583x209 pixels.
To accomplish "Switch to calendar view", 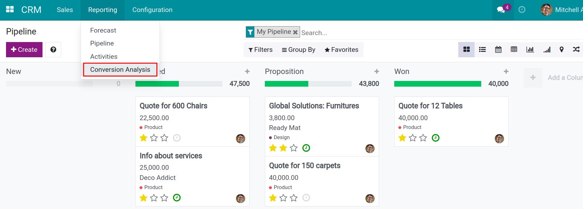I will tap(498, 50).
